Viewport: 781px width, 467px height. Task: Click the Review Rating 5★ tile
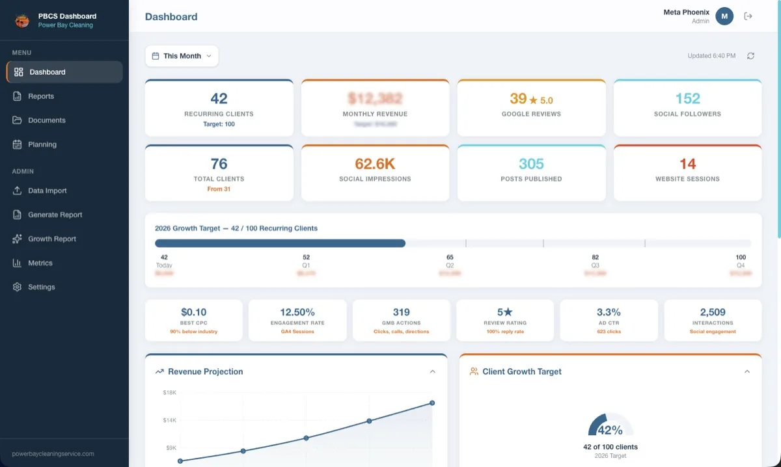coord(505,321)
